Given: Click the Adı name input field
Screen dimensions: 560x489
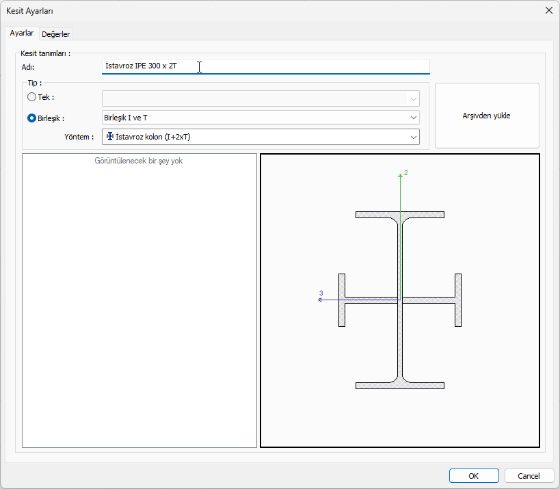Looking at the screenshot, I should (x=265, y=66).
